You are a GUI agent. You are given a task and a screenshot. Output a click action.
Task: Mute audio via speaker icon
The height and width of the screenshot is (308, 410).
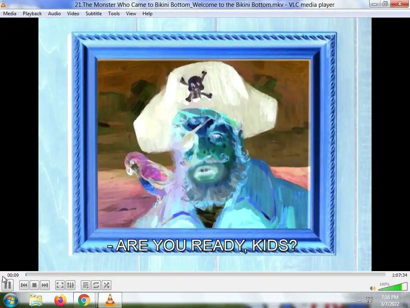coord(373,288)
